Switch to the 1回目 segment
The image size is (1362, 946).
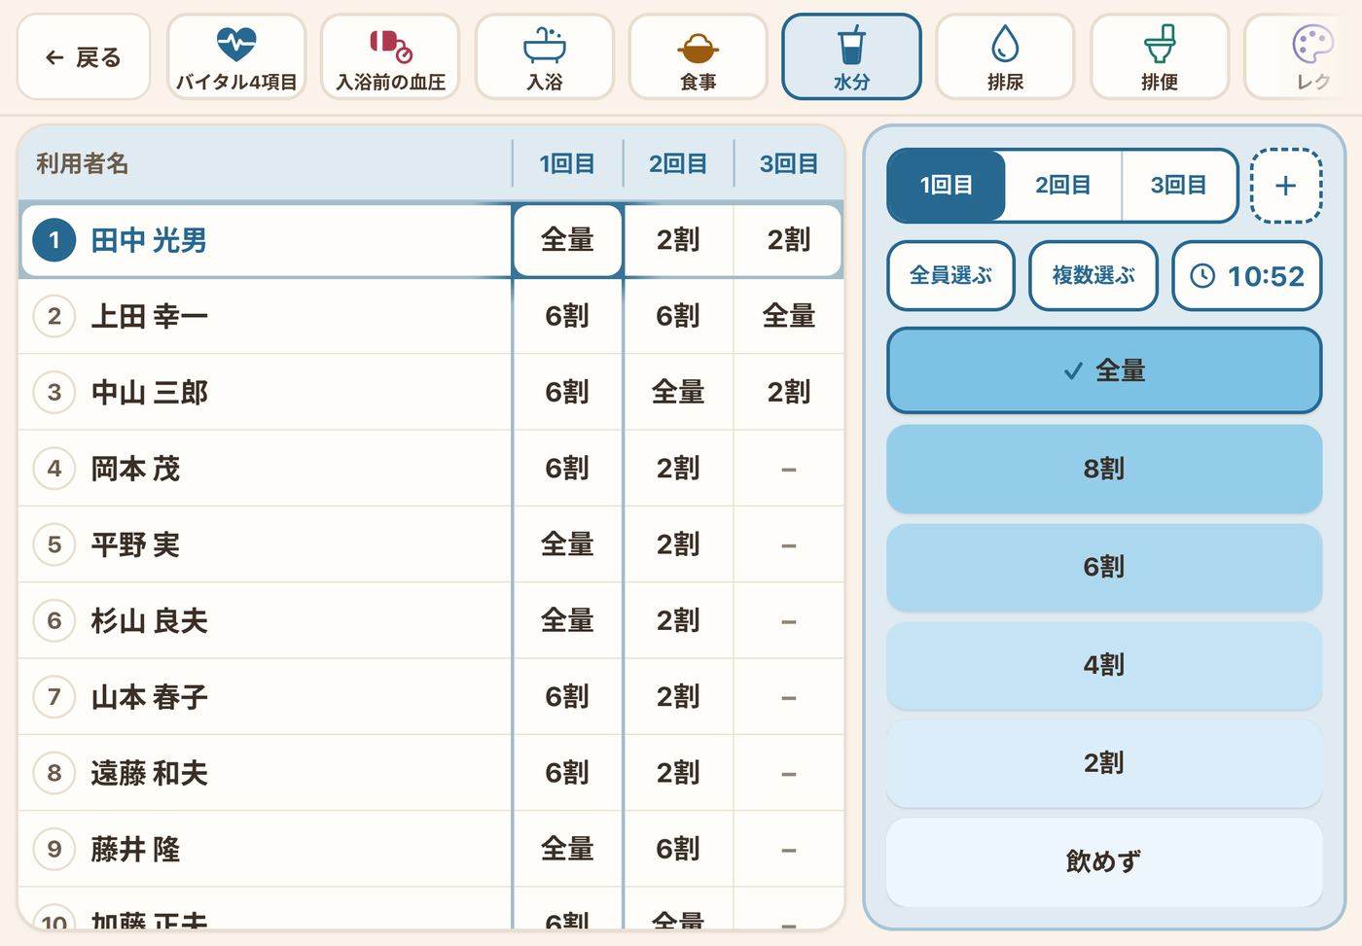tap(946, 185)
